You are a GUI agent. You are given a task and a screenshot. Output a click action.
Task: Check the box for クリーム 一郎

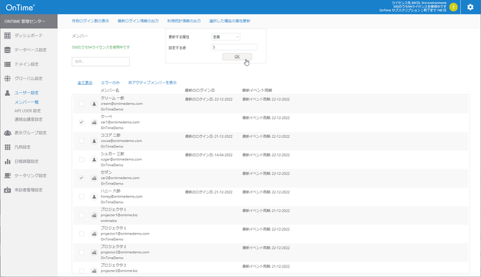pyautogui.click(x=82, y=104)
